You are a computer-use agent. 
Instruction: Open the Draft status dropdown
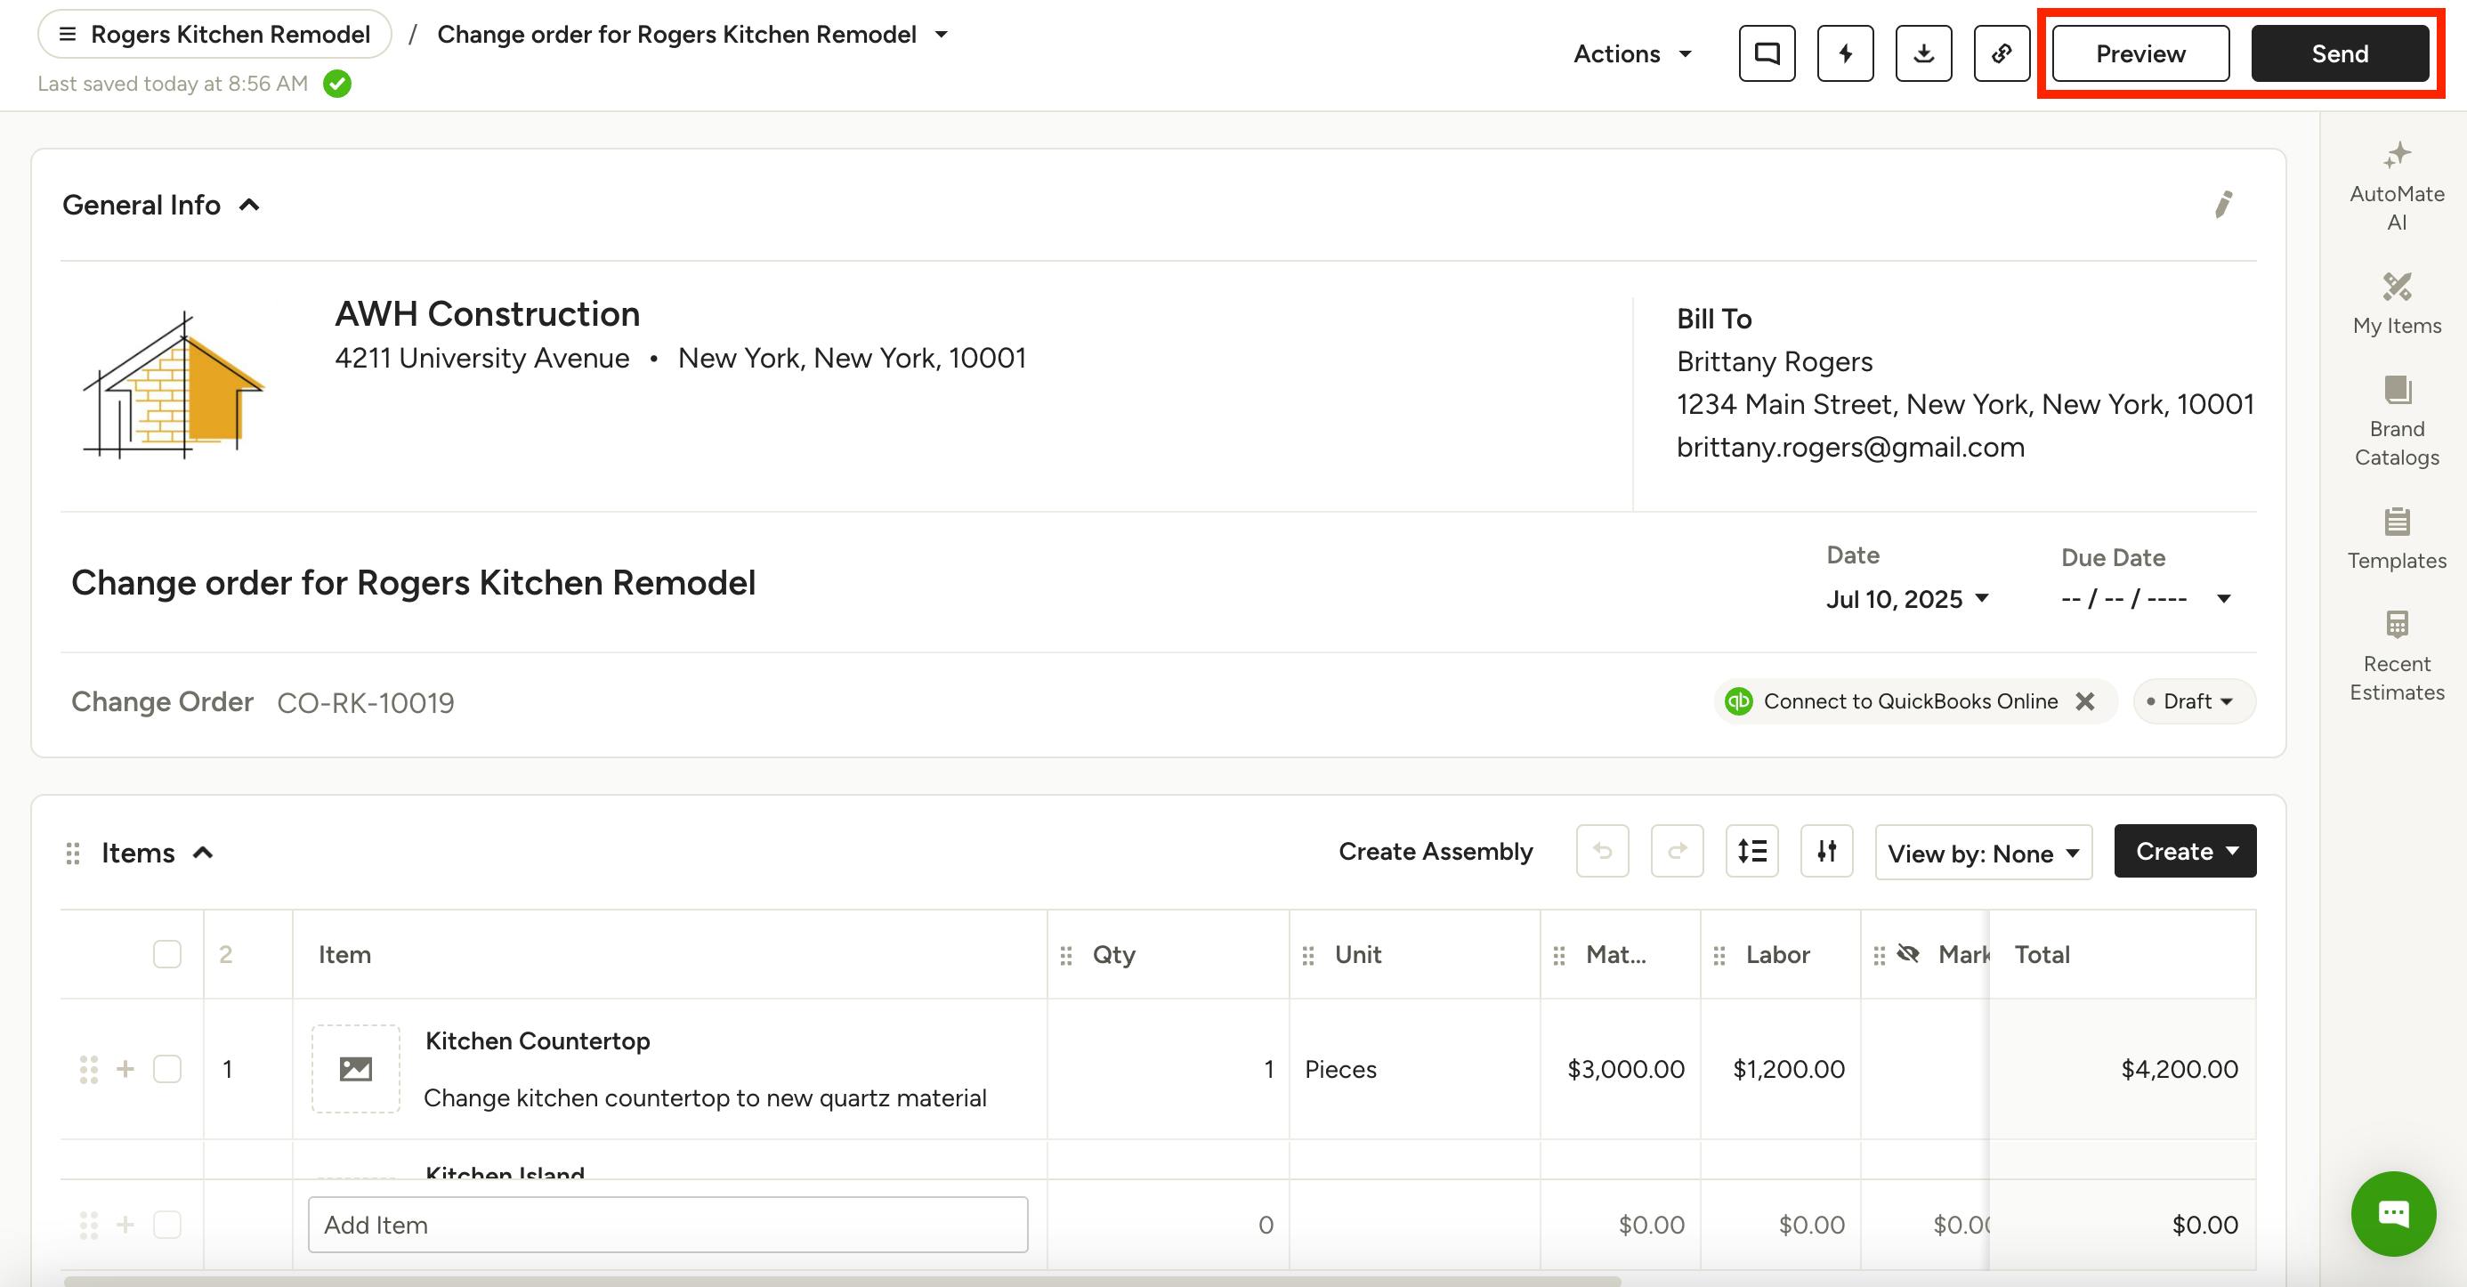coord(2193,701)
